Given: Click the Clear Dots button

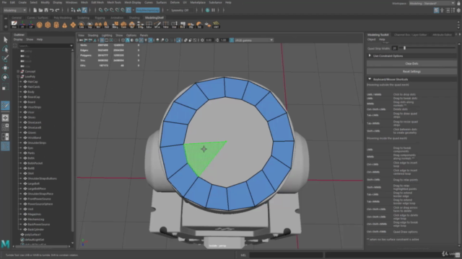Looking at the screenshot, I should point(412,63).
